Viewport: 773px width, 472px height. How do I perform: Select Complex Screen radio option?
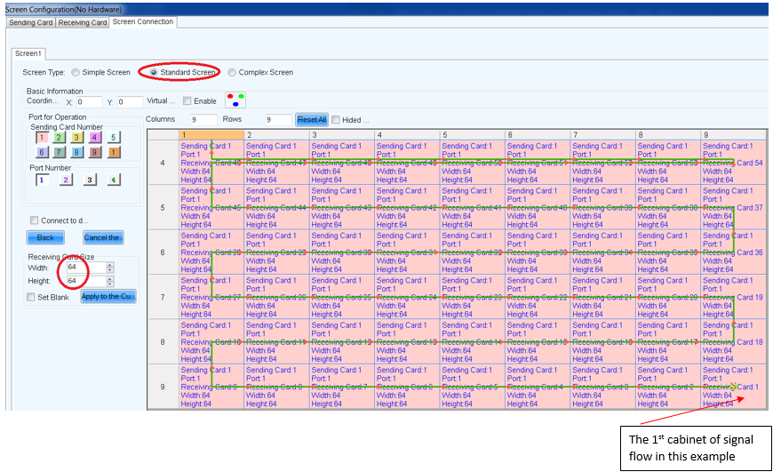tap(232, 72)
